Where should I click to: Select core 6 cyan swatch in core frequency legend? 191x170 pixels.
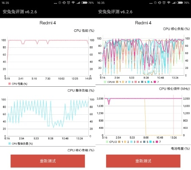click(x=150, y=142)
